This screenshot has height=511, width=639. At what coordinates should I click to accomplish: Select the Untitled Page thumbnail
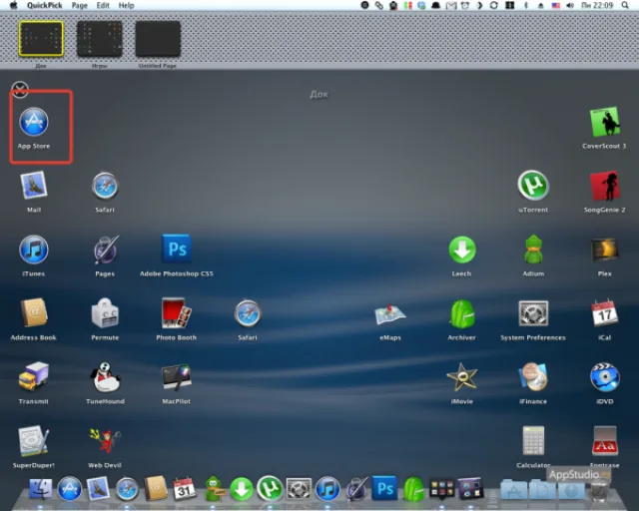(158, 39)
